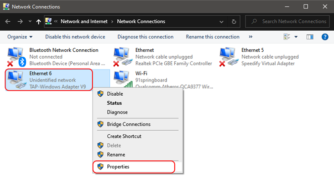Maximize the Network Connections window
This screenshot has width=334, height=194.
point(306,6)
